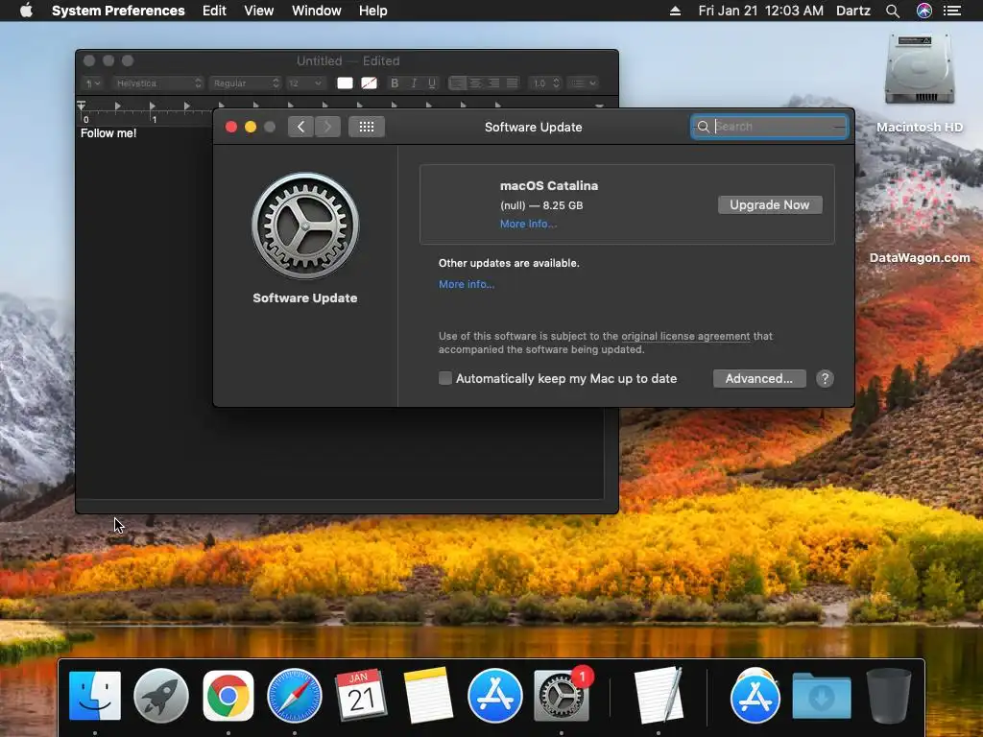The height and width of the screenshot is (737, 983).
Task: Open the App Store icon beside Notes
Action: (x=494, y=696)
